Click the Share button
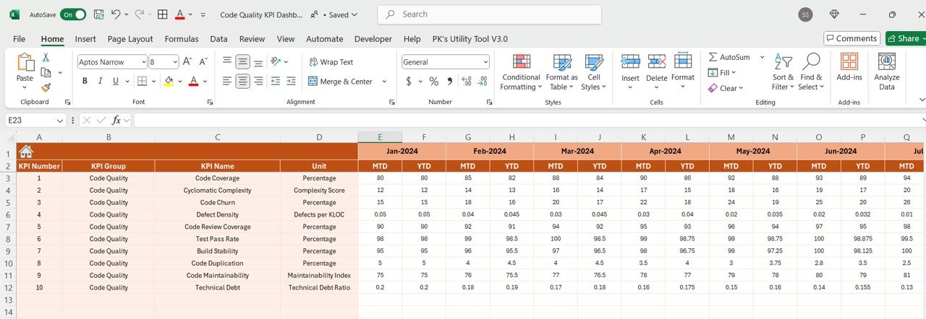 (905, 38)
